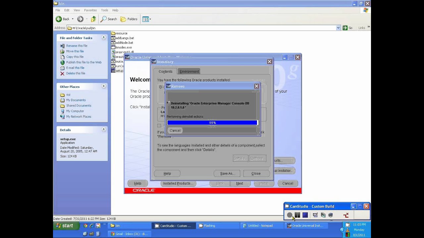Click the 99% deinstall progress bar
Screen dimensions: 424x238
coord(212,123)
